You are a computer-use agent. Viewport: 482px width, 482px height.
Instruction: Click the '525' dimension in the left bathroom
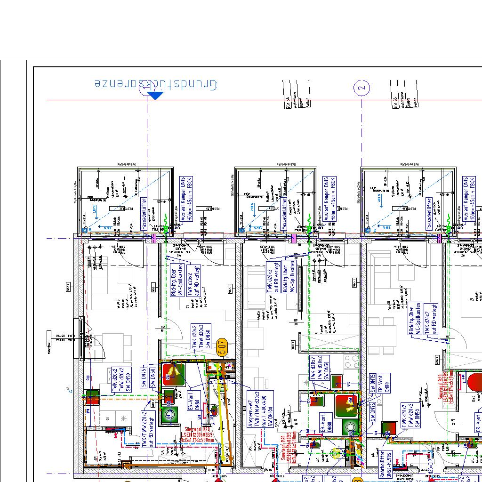(168, 404)
